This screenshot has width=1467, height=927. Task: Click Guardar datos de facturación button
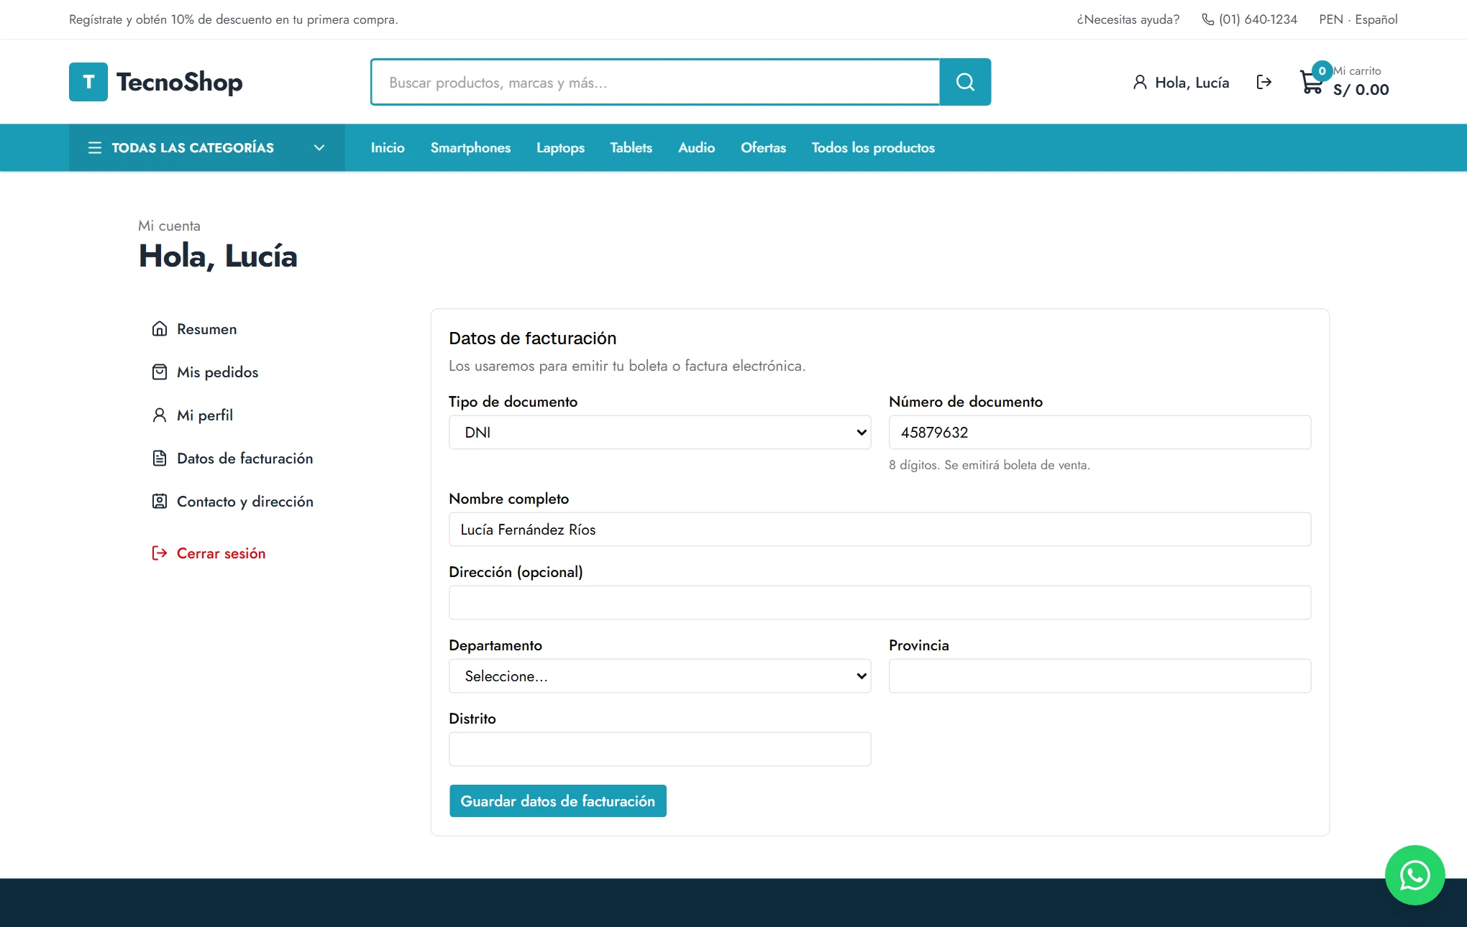557,801
